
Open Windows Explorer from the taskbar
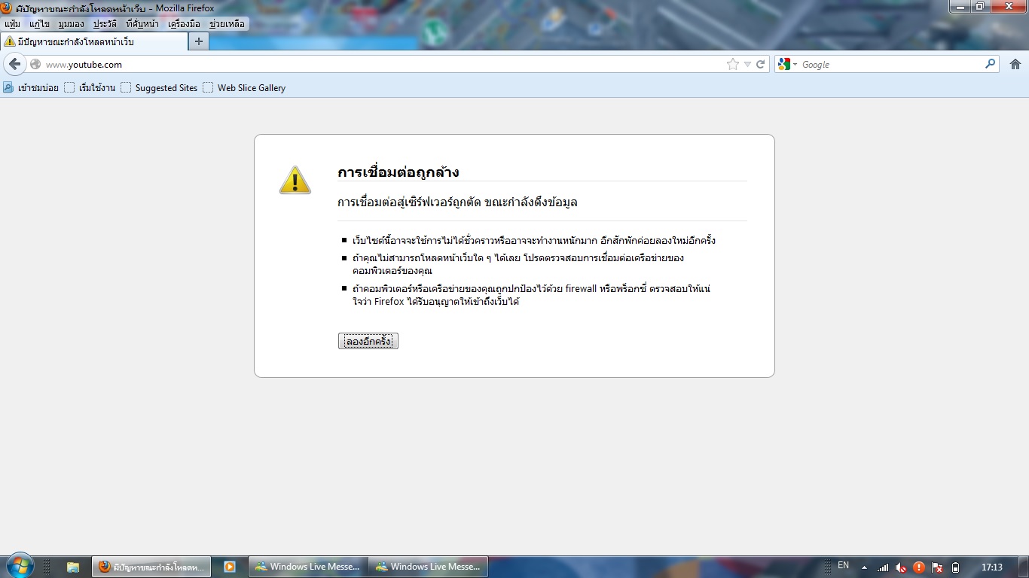coord(73,567)
